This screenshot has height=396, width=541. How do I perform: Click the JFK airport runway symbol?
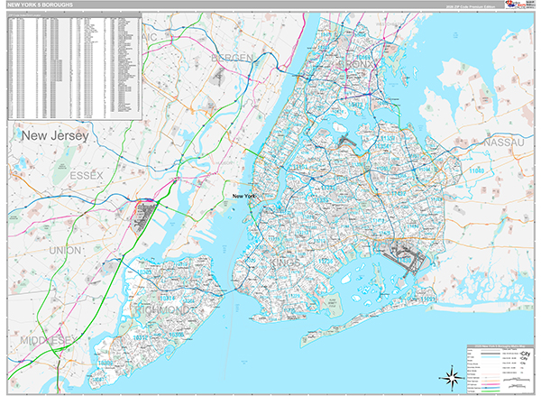pyautogui.click(x=406, y=261)
